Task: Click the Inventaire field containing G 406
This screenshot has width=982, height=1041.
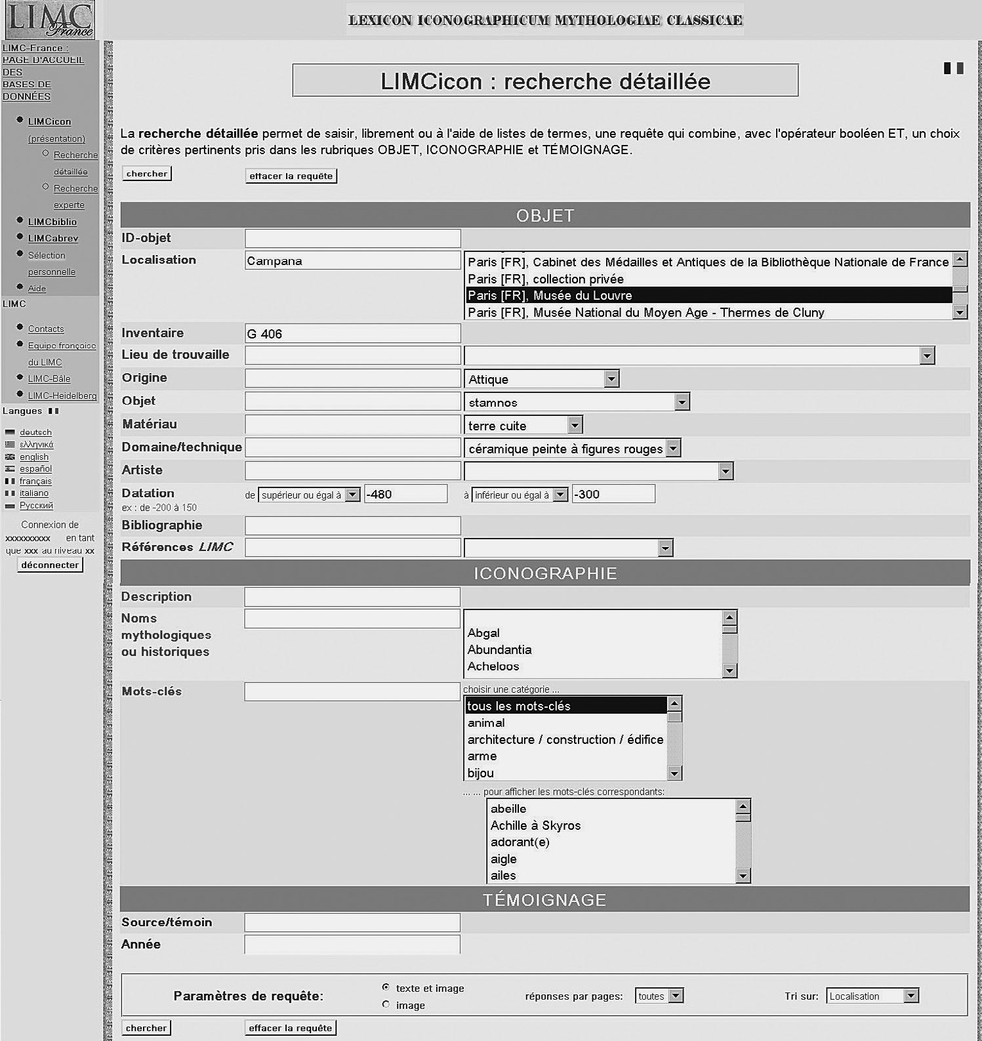Action: pyautogui.click(x=353, y=333)
